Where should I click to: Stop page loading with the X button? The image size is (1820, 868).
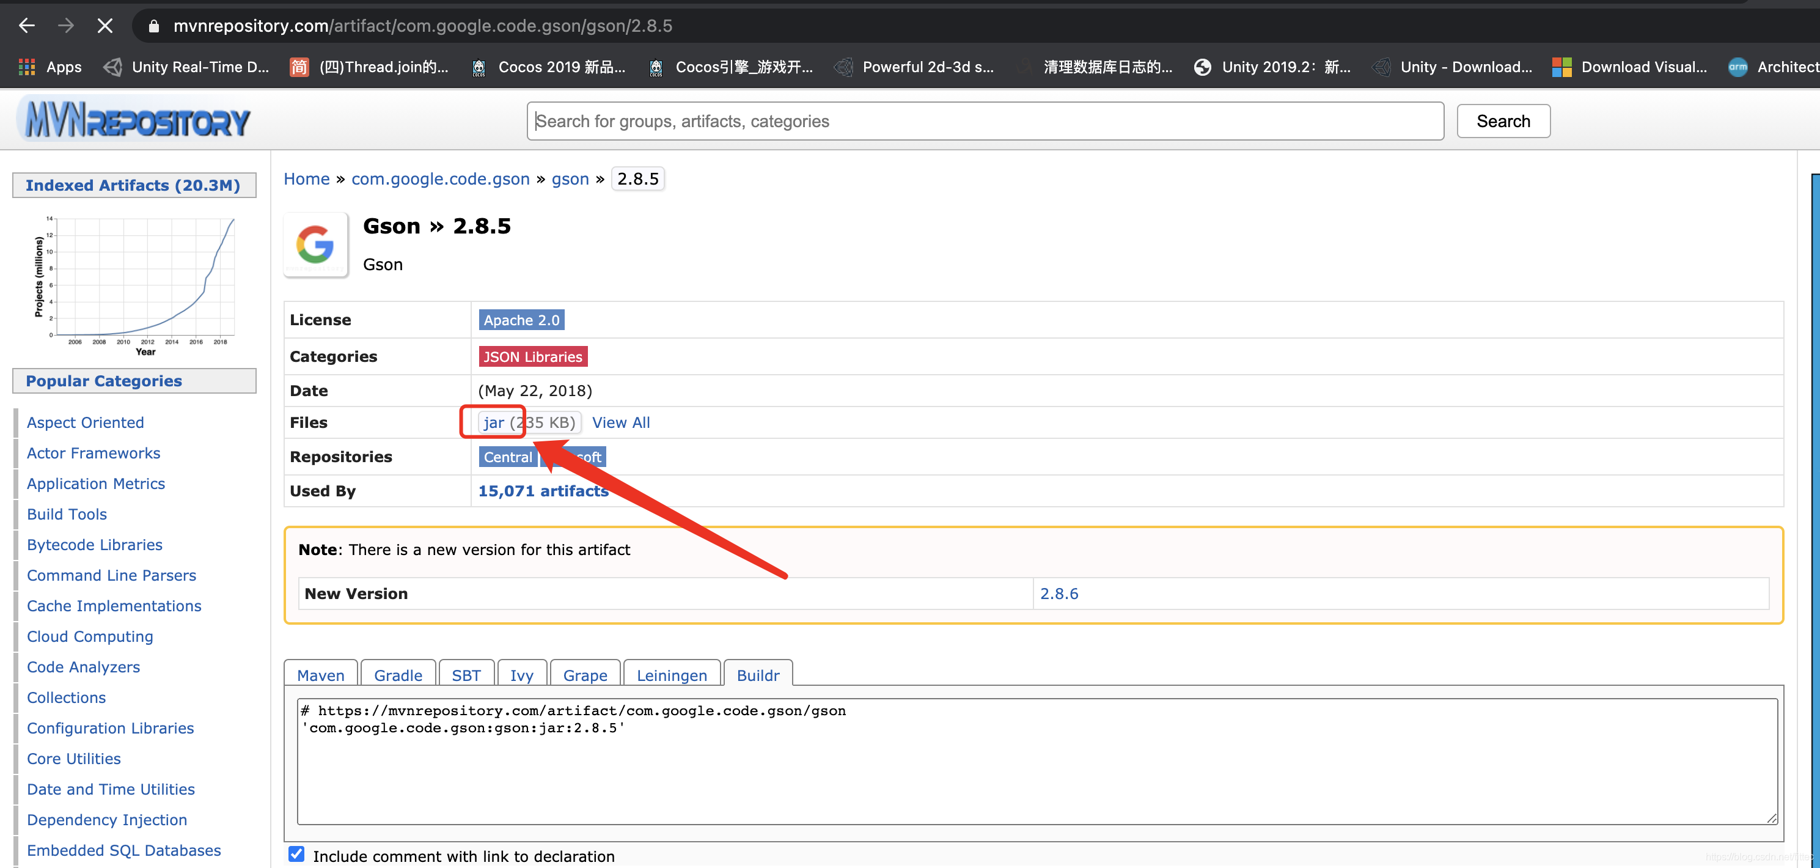(105, 26)
